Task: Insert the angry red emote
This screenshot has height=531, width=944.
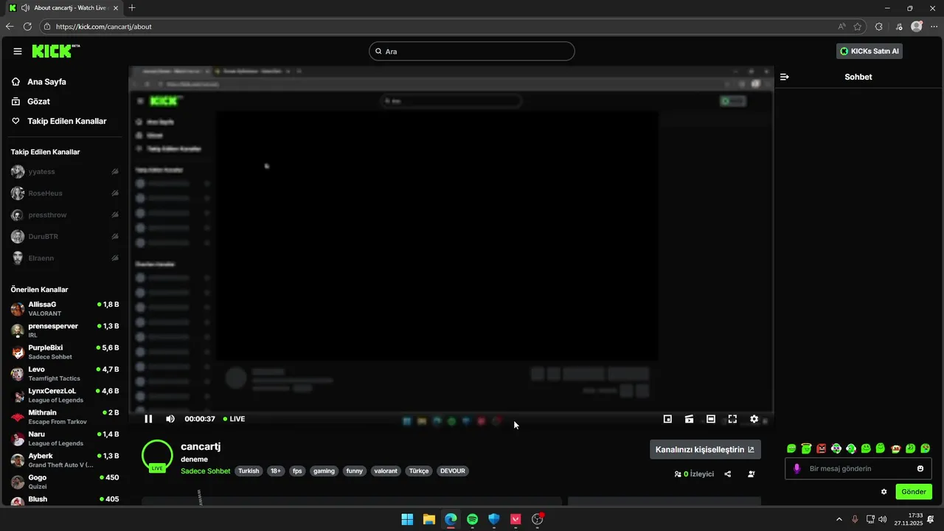Action: [x=822, y=448]
